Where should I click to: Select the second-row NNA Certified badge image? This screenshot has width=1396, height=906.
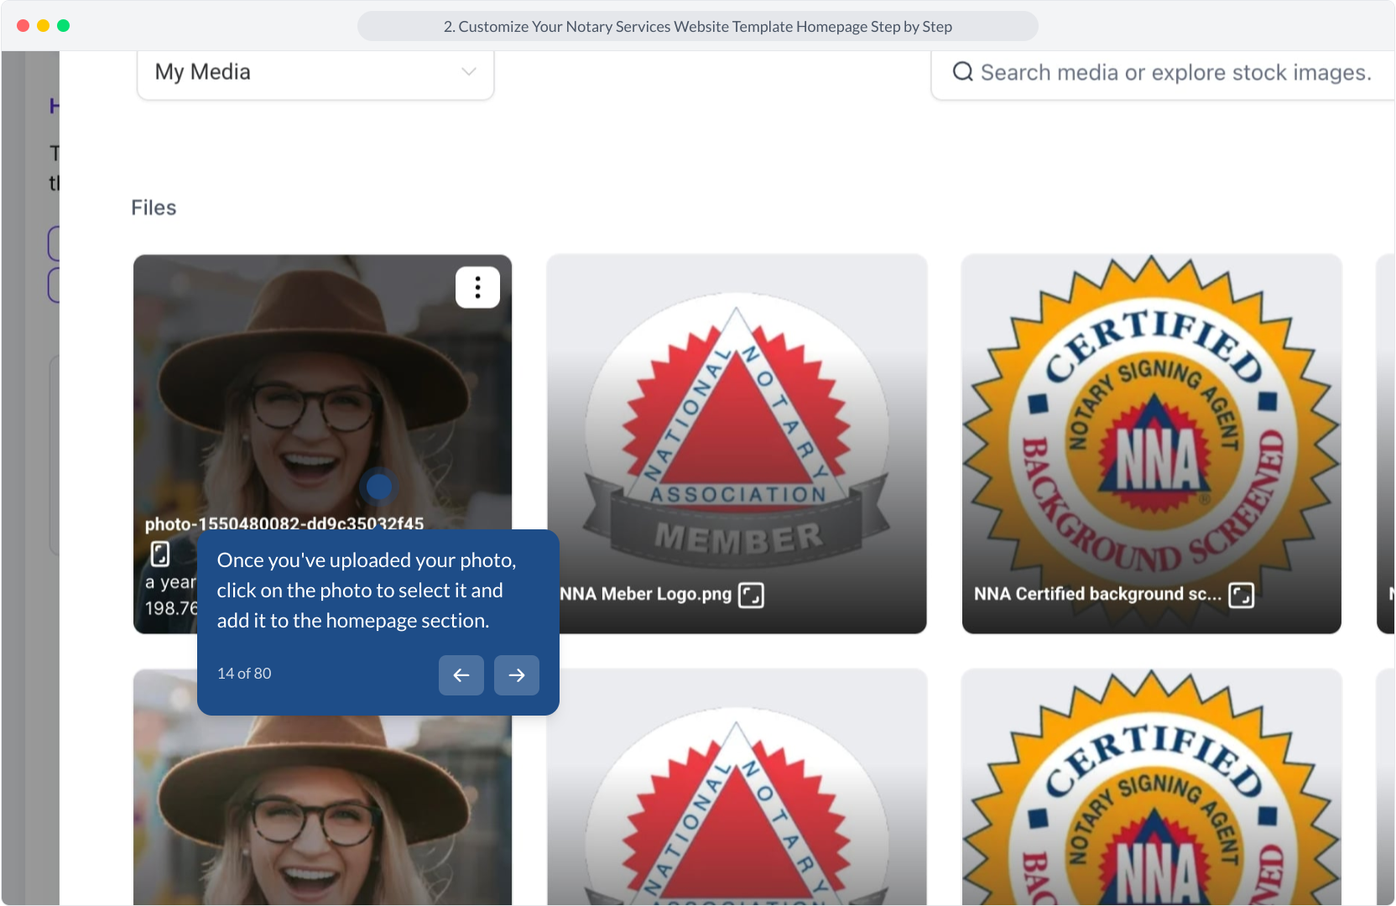tap(1152, 787)
